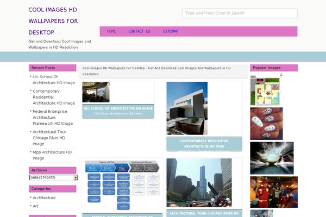
Task: Click the enterprise framework diagram thumbnail
Action: (x=122, y=186)
